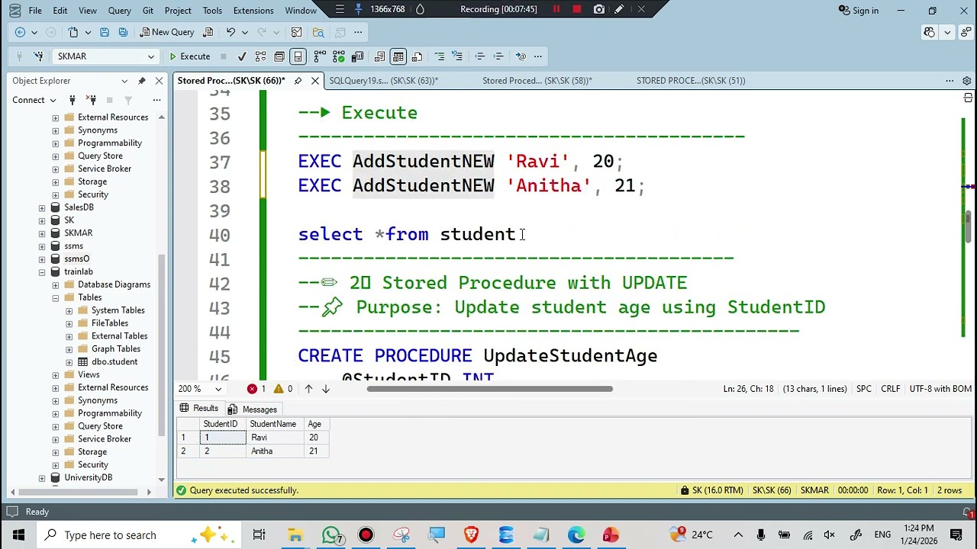
Task: Navigate Backward with the back arrow
Action: tap(21, 32)
